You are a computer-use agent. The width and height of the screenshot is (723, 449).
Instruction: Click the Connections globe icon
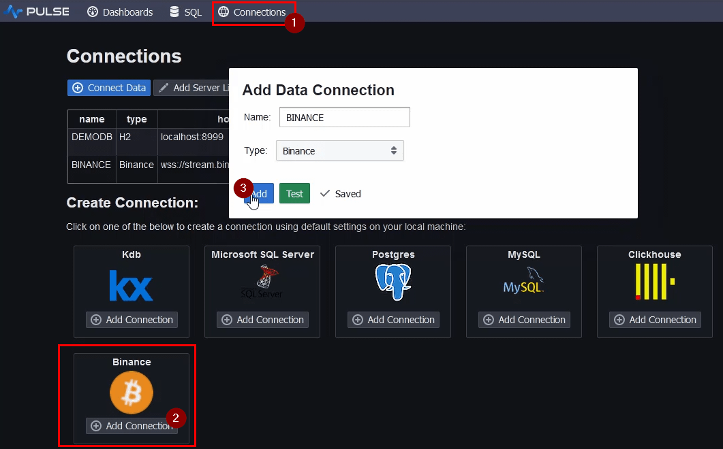coord(224,12)
